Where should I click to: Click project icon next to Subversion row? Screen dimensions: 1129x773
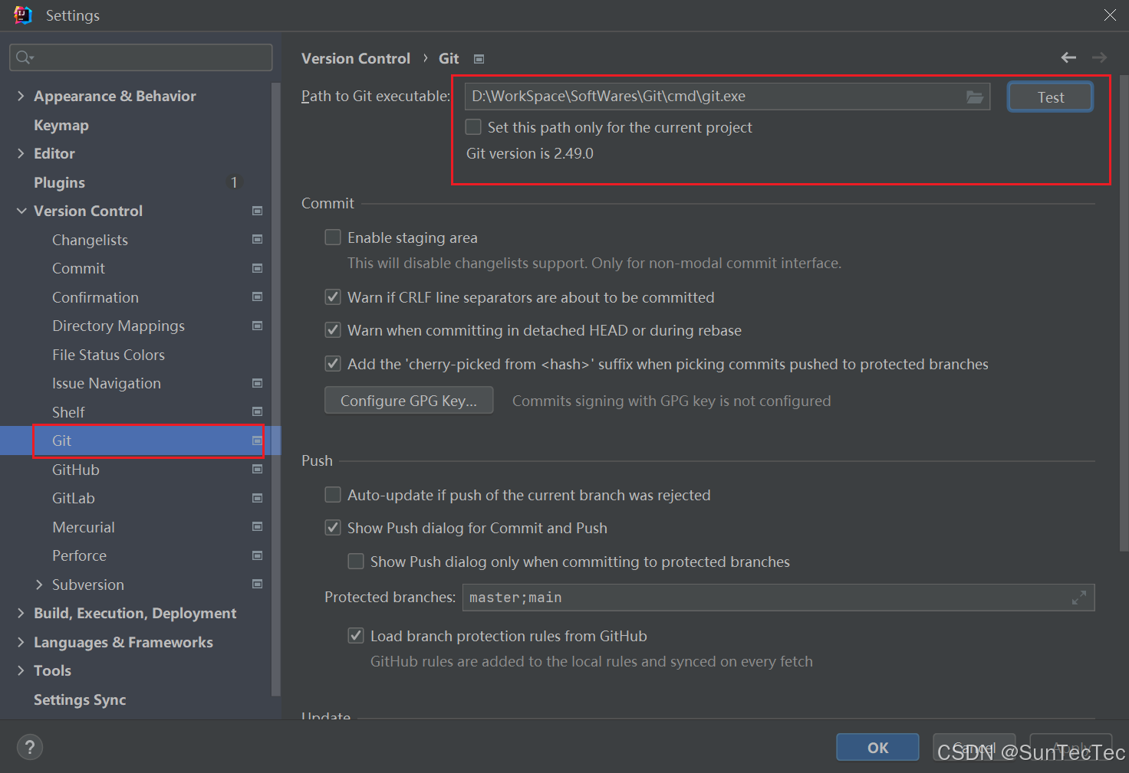click(x=258, y=585)
